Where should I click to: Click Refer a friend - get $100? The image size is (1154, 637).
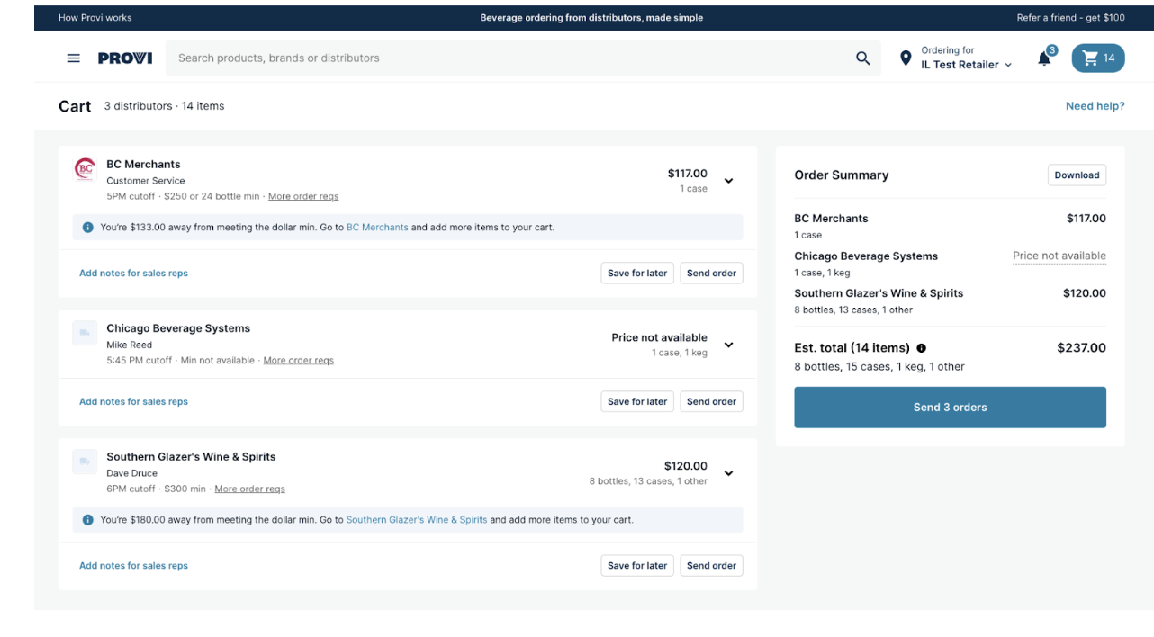[1070, 17]
